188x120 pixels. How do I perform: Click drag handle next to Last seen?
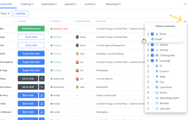(x=148, y=109)
